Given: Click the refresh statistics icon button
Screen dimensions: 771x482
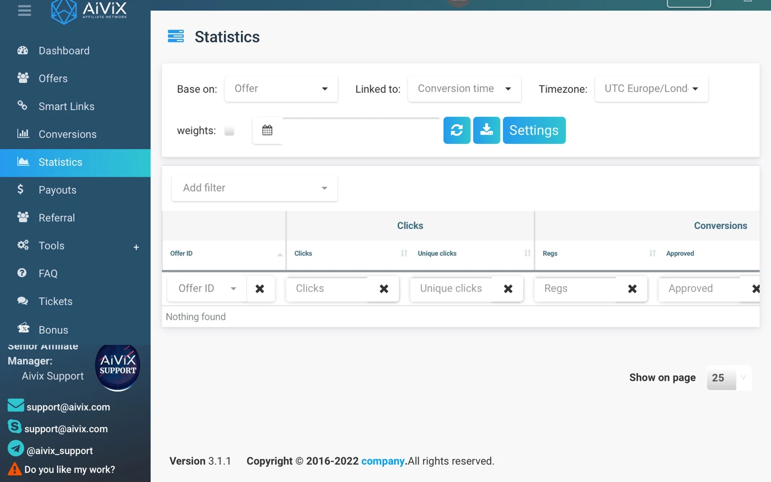Looking at the screenshot, I should 457,130.
